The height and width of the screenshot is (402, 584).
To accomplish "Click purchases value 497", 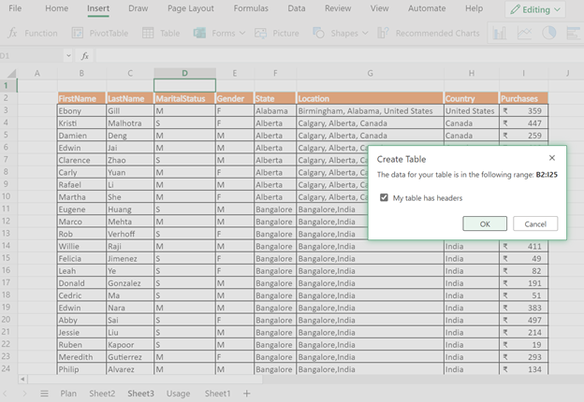I will click(524, 320).
